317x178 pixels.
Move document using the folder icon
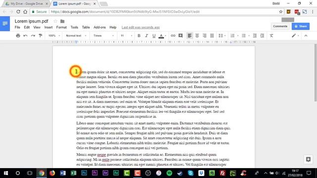pos(62,21)
